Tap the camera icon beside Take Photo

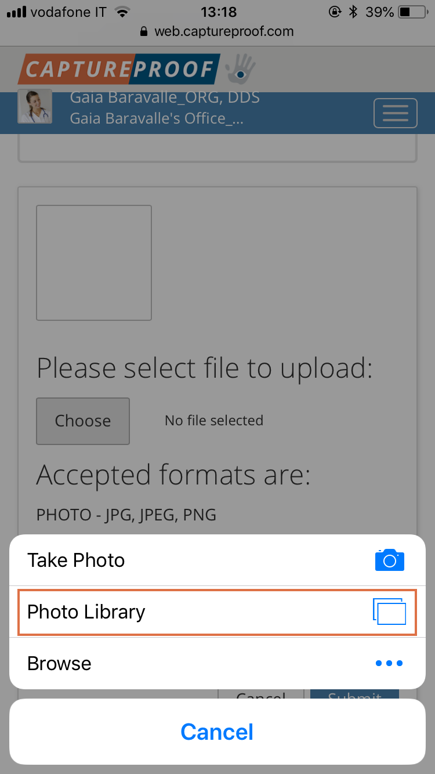[x=389, y=560]
